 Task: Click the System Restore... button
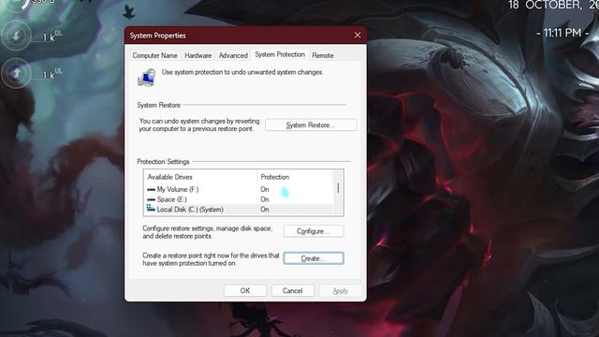(x=311, y=125)
